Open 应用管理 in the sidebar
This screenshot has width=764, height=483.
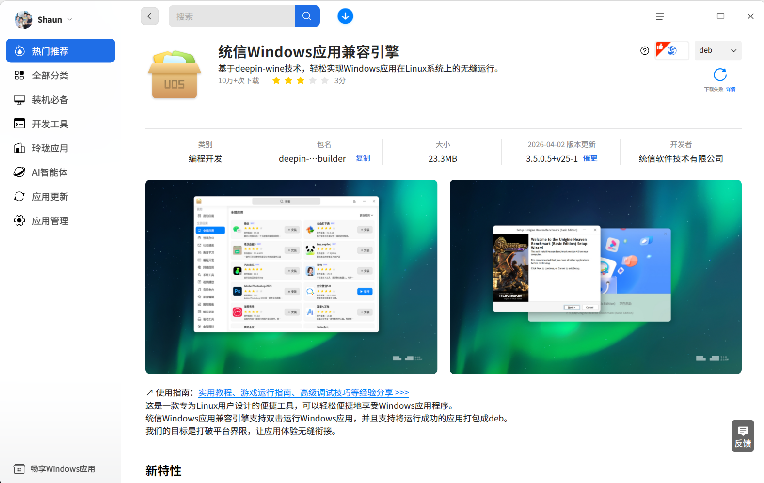point(61,221)
